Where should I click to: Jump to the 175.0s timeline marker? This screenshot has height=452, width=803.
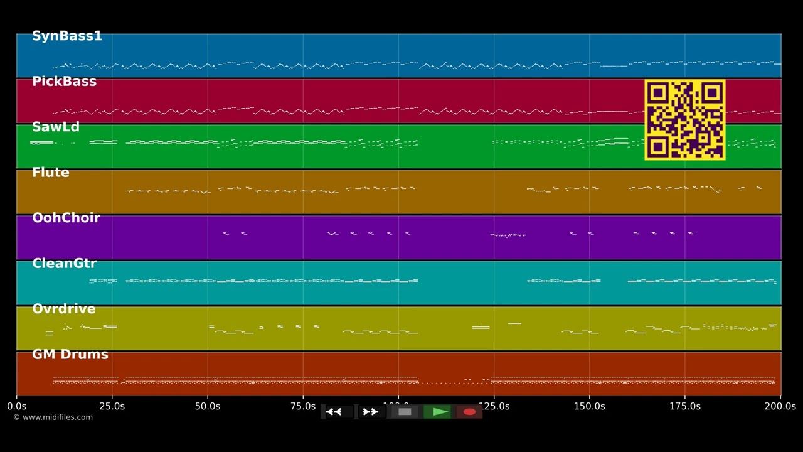coord(685,406)
